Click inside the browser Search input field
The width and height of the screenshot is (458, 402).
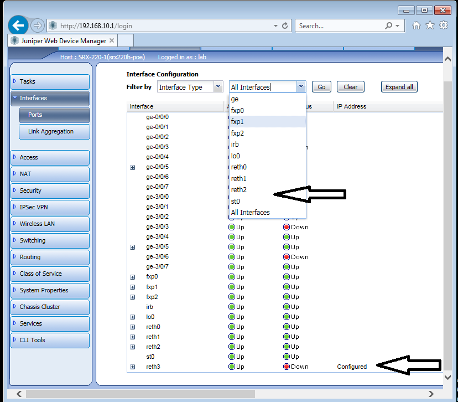340,25
